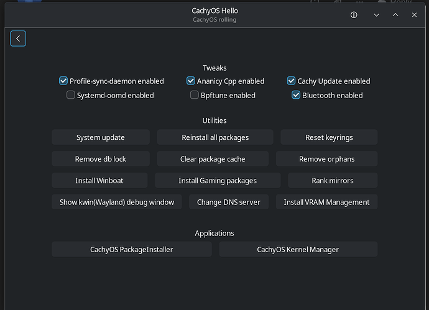Close the CachyOS Hello window
The image size is (429, 310).
(414, 15)
